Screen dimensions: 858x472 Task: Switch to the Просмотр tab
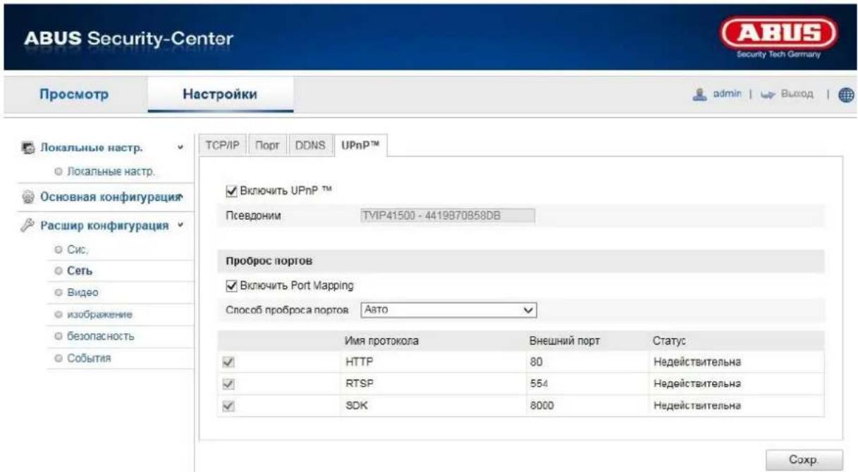click(x=75, y=94)
